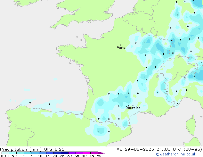Select the 2–5 mm legend color box
Screen dimensions: 203x157
click(x=28, y=153)
